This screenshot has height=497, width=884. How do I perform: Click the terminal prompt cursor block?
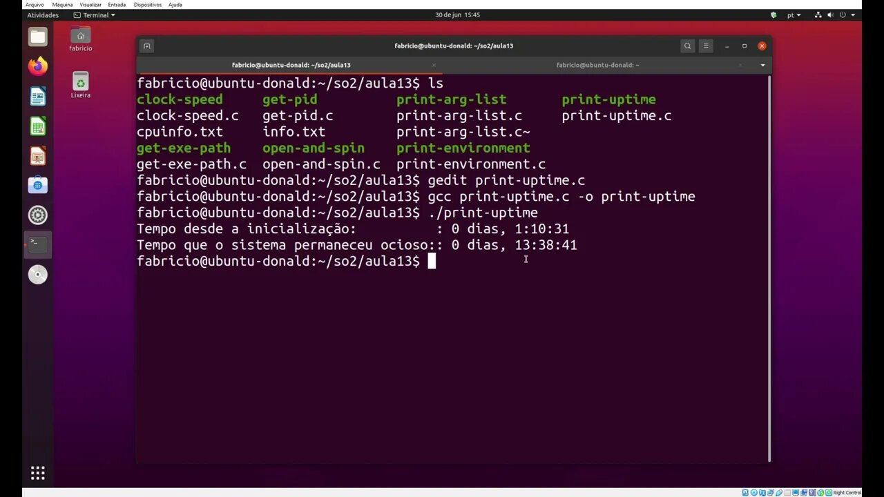(432, 261)
